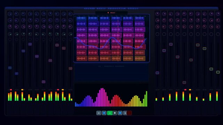
Task: Click the fader handle on left channel one
Action: click(x=10, y=68)
